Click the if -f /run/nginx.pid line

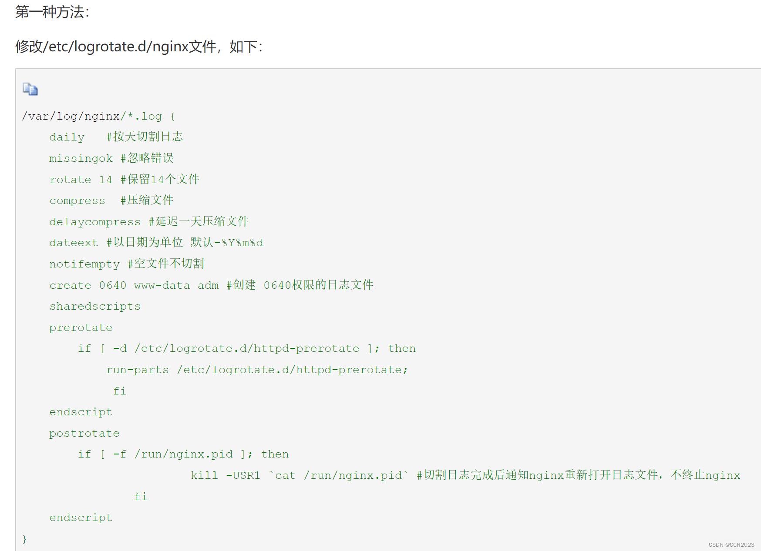pos(183,454)
